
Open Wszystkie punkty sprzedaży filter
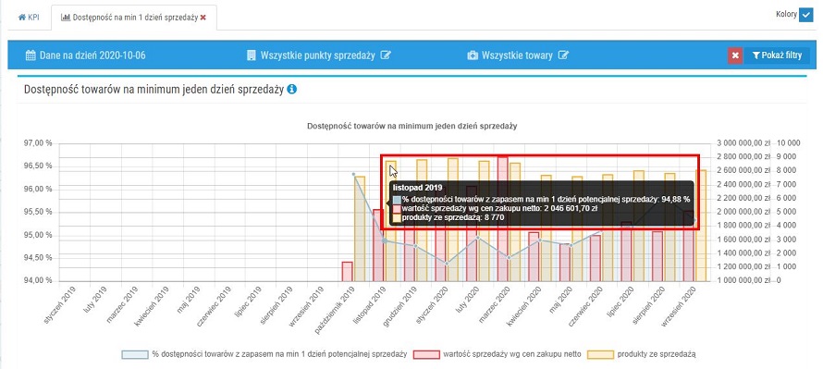coord(318,55)
